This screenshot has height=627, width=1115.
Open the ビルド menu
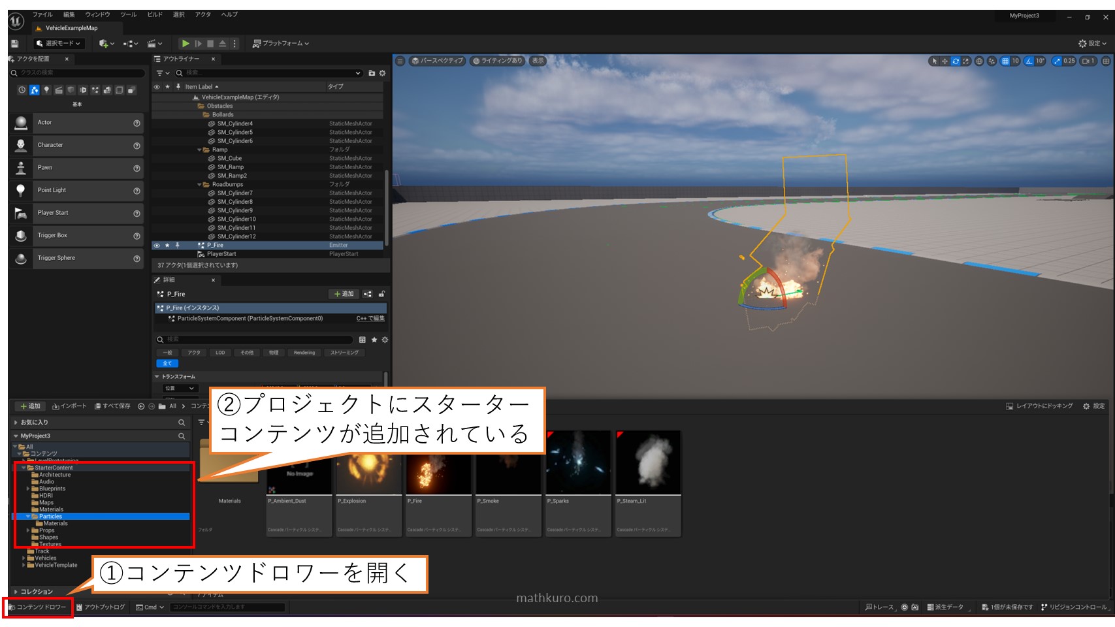(155, 14)
